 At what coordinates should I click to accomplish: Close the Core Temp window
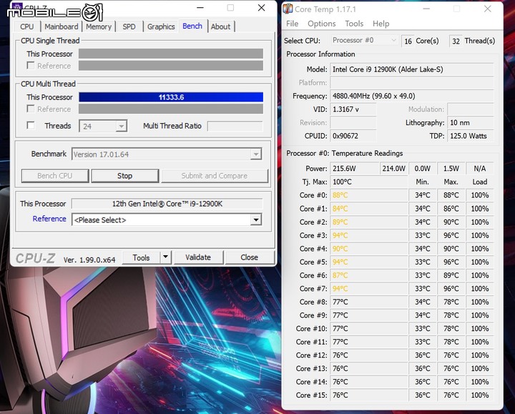click(488, 9)
